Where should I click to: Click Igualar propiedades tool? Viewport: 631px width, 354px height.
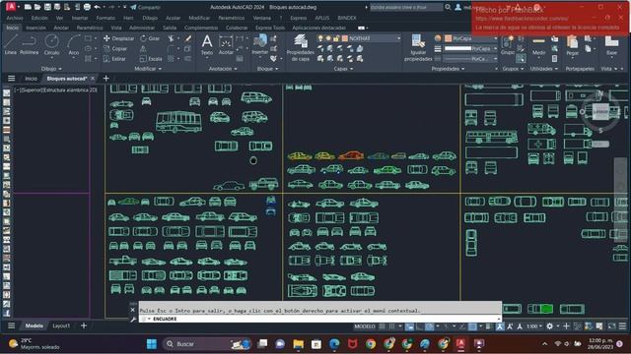pyautogui.click(x=418, y=47)
